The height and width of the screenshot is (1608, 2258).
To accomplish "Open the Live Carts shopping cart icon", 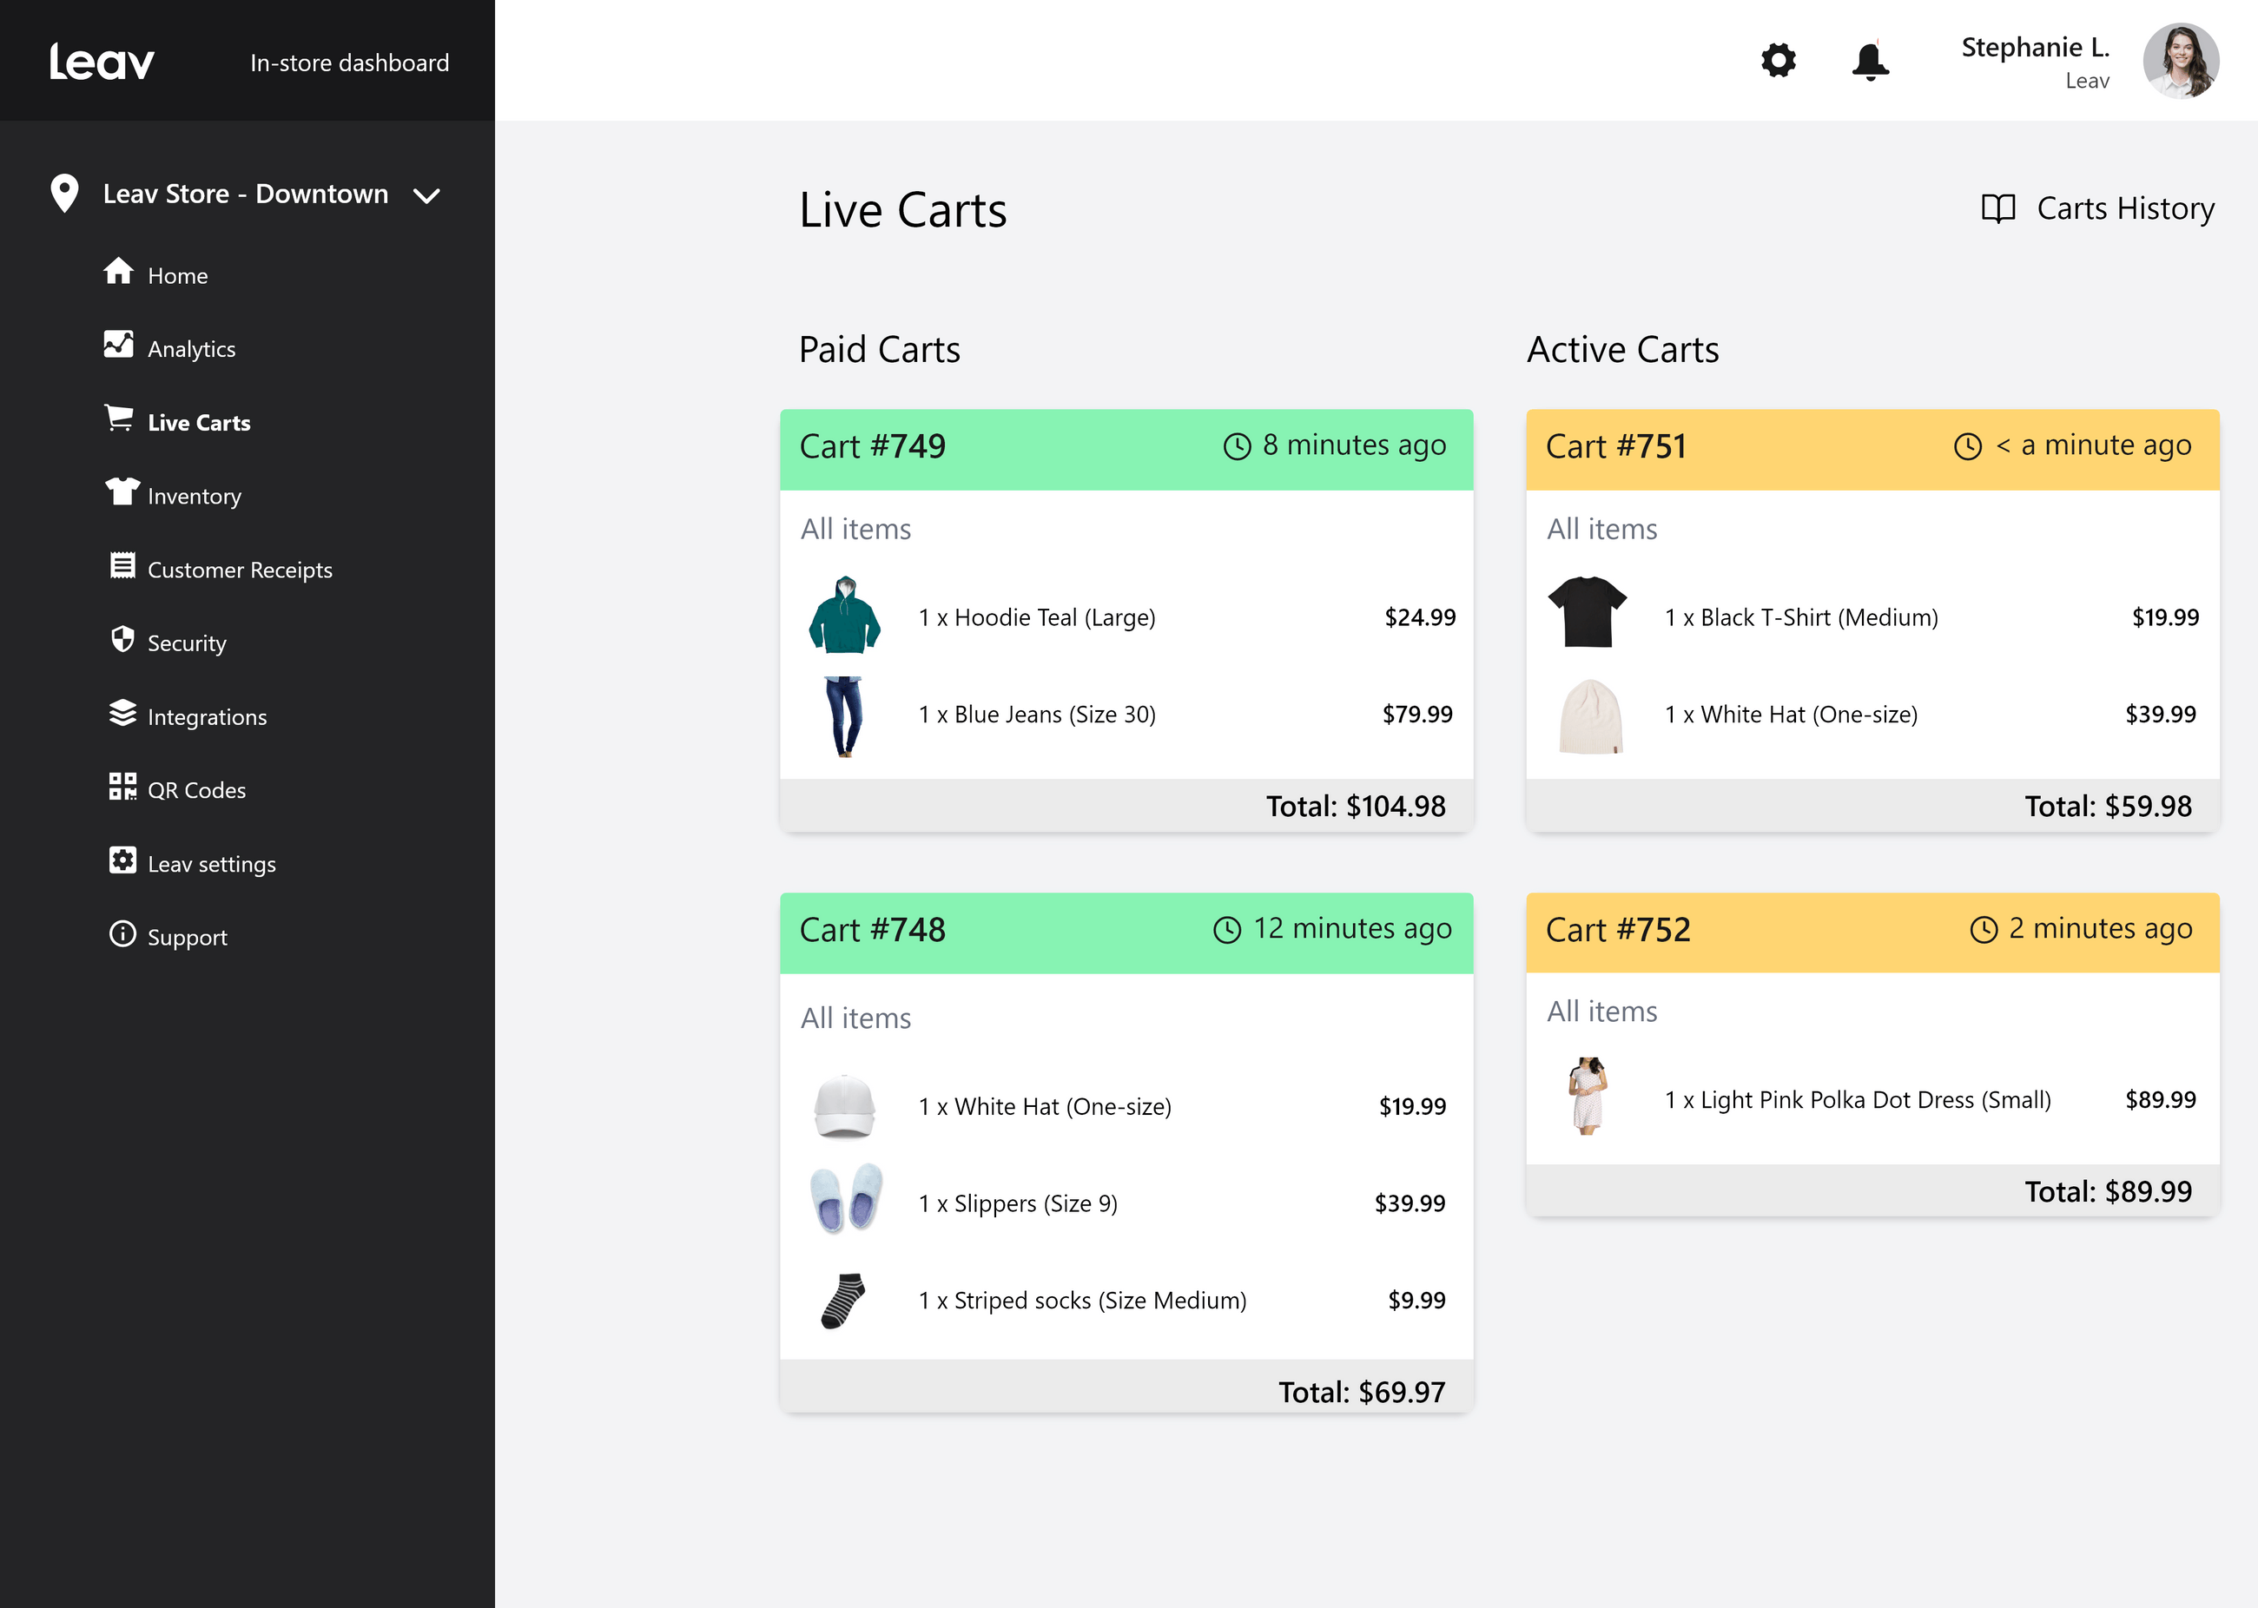I will (120, 418).
